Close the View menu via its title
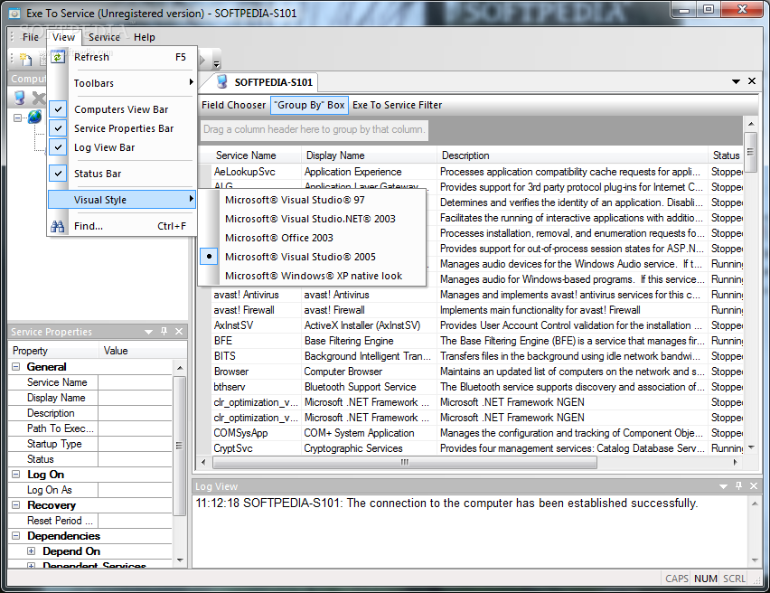770x593 pixels. tap(63, 37)
